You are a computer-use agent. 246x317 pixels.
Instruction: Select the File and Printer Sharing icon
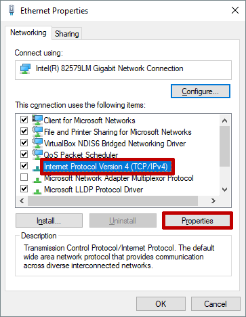[37, 131]
